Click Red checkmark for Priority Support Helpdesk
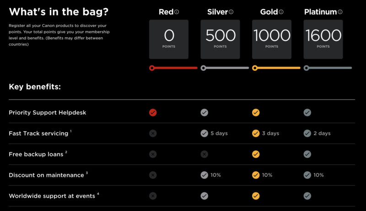The width and height of the screenshot is (366, 211). click(x=153, y=112)
